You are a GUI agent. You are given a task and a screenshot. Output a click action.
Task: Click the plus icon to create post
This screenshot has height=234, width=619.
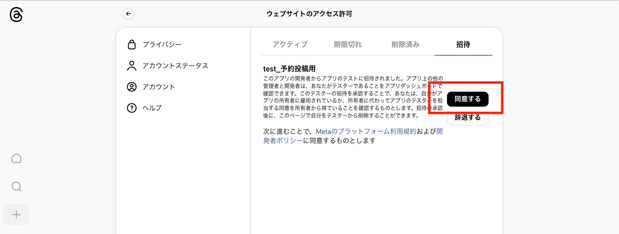tap(16, 215)
